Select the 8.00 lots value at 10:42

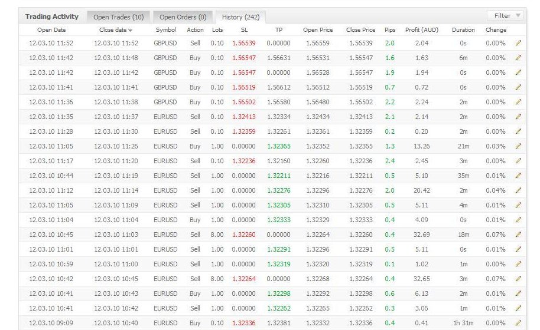pyautogui.click(x=217, y=279)
